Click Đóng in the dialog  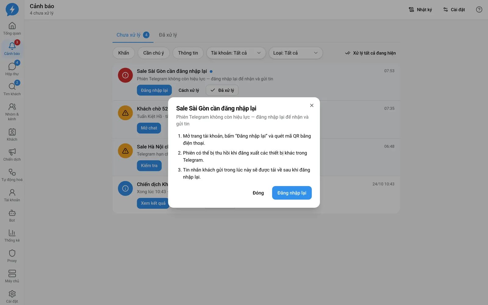258,193
